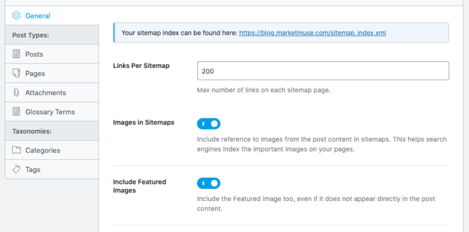The height and width of the screenshot is (232, 469).
Task: Select the Categories taxonomy tab
Action: click(x=52, y=150)
